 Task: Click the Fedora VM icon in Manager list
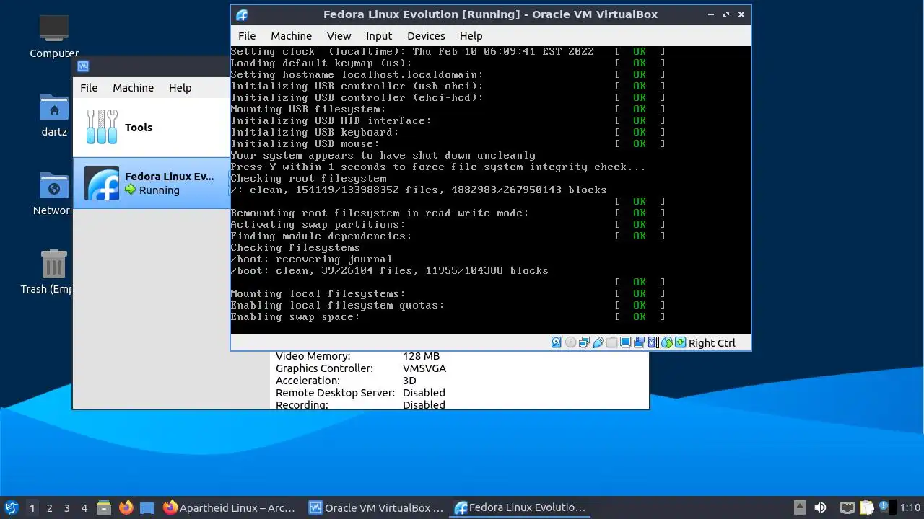[102, 183]
